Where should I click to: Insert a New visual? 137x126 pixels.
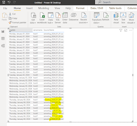click(116, 18)
